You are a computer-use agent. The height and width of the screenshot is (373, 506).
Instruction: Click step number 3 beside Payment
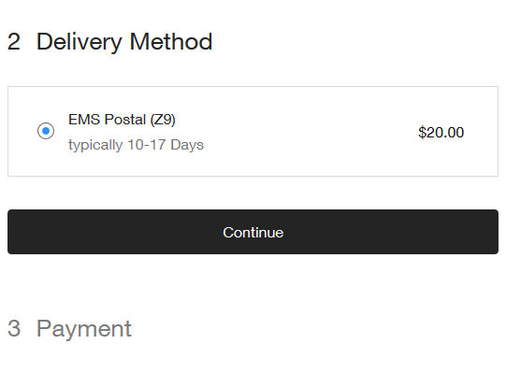pyautogui.click(x=14, y=328)
